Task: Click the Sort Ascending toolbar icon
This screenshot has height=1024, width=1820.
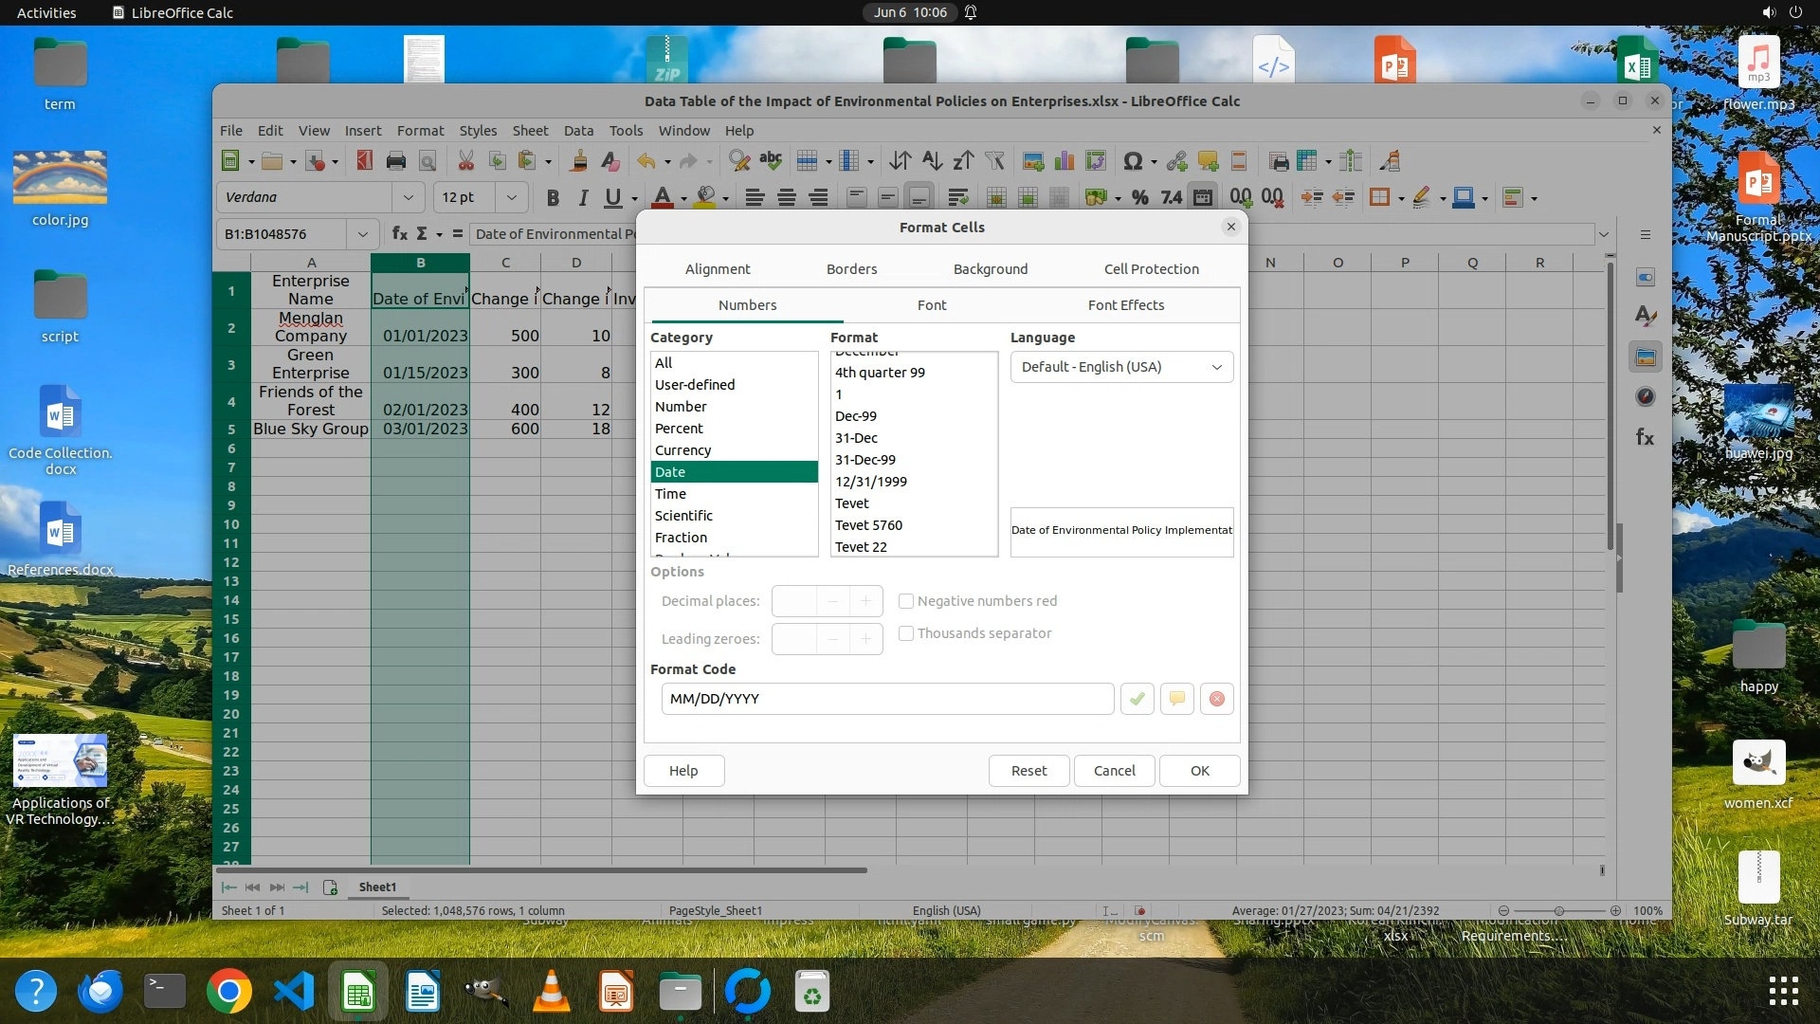Action: tap(932, 161)
